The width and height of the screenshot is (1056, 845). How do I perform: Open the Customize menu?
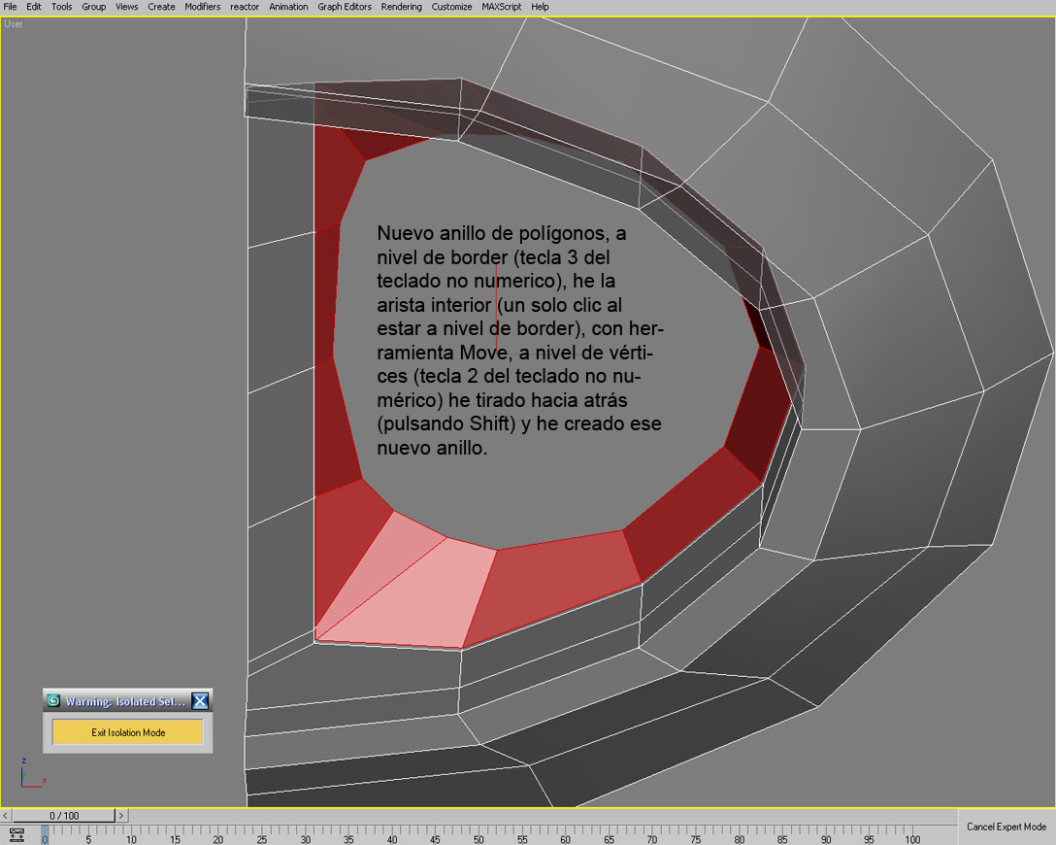451,7
